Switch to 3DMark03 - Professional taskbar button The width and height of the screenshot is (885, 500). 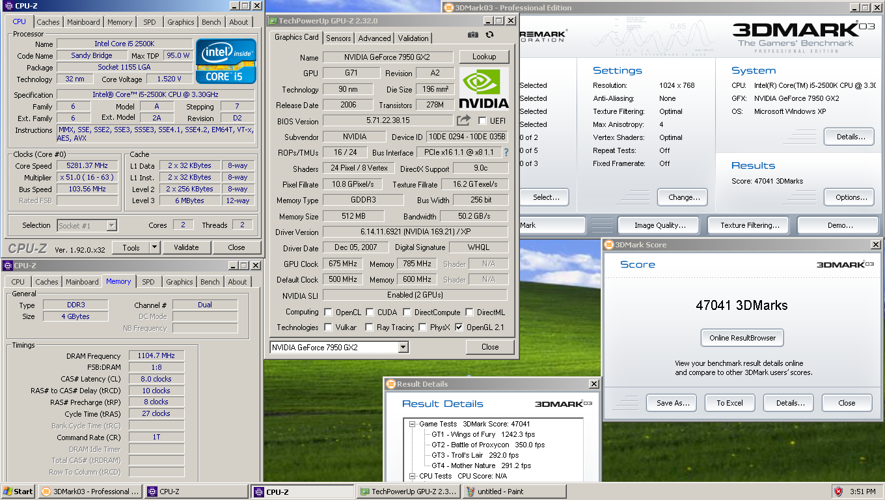[x=90, y=492]
